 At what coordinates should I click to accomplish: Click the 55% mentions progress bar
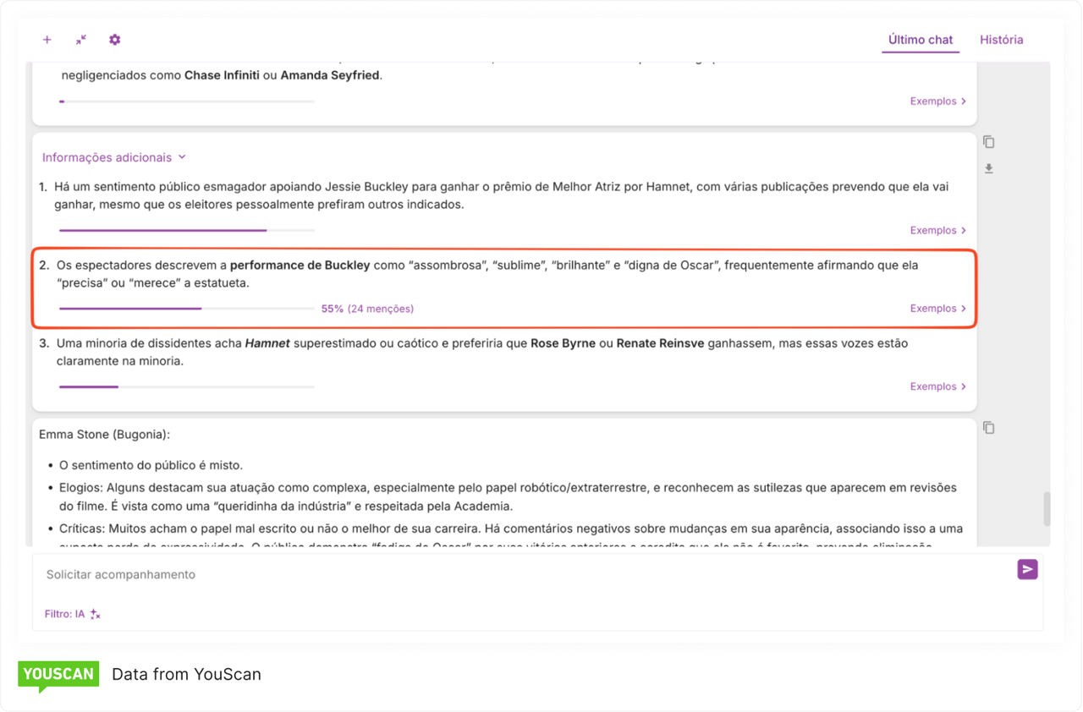tap(186, 309)
